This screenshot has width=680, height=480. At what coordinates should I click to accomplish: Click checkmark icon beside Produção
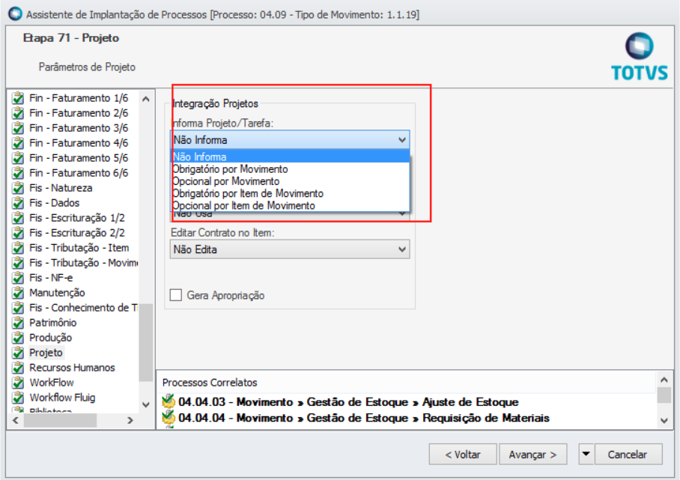18,338
